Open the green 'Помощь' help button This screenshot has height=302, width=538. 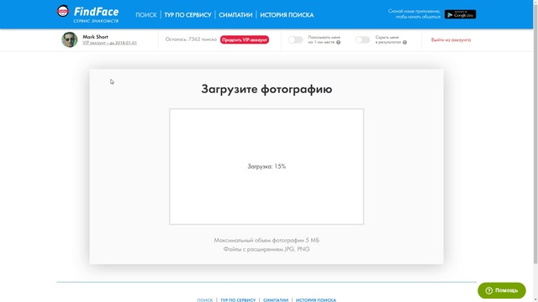click(502, 290)
